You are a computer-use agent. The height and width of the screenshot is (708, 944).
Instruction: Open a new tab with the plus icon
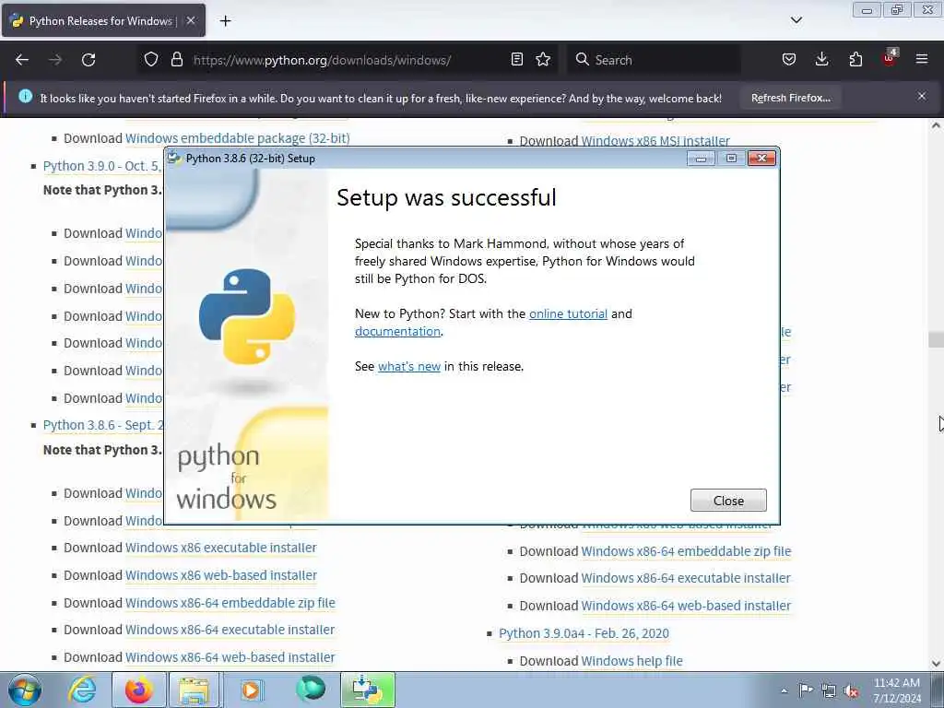point(225,21)
